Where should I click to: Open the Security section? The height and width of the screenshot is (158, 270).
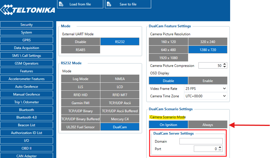coord(26,24)
